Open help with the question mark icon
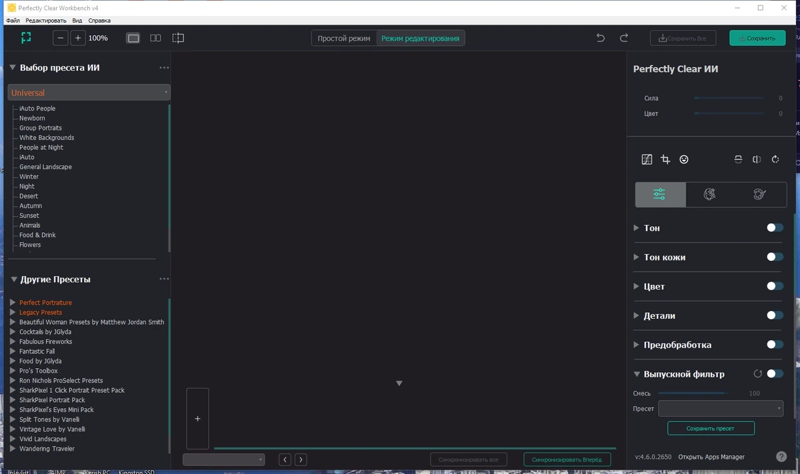 click(781, 457)
